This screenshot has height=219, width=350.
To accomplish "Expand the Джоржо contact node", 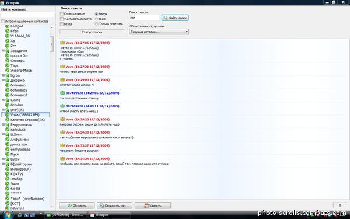I will coord(3,80).
